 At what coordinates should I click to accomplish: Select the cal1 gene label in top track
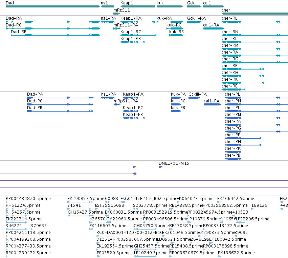click(x=207, y=3)
